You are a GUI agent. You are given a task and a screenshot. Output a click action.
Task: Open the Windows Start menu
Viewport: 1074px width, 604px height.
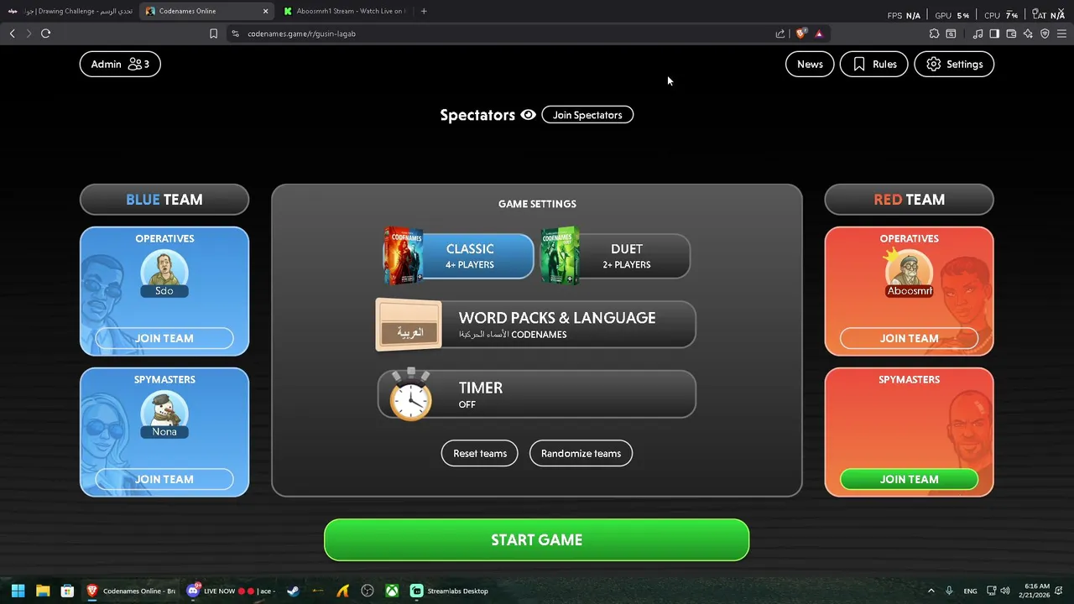click(x=18, y=591)
